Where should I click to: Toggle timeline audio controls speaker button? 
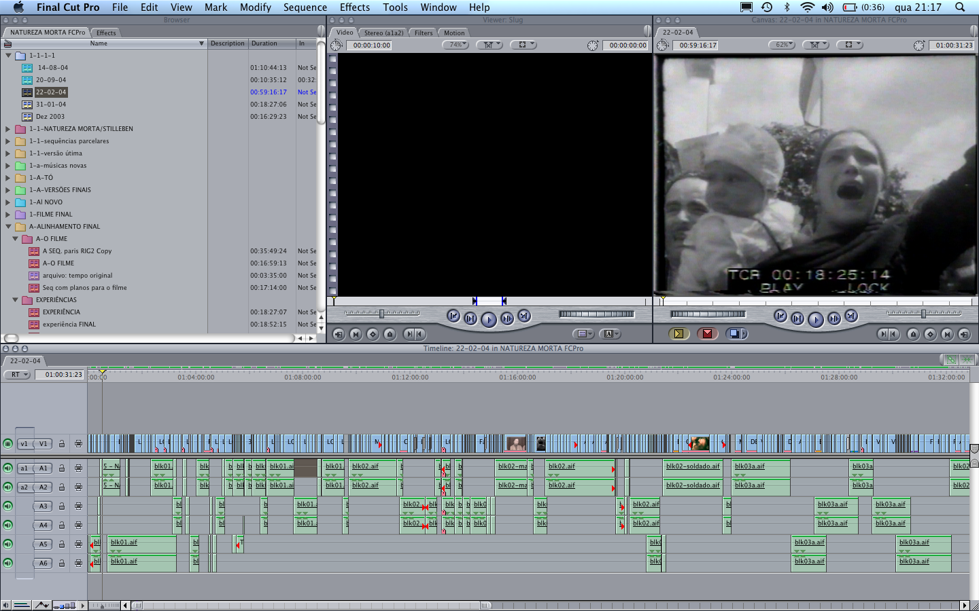5,605
